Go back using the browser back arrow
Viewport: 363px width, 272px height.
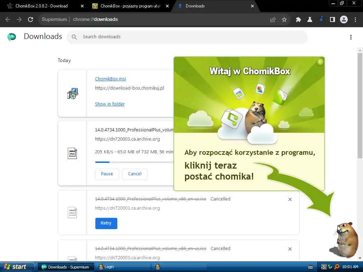click(8, 19)
